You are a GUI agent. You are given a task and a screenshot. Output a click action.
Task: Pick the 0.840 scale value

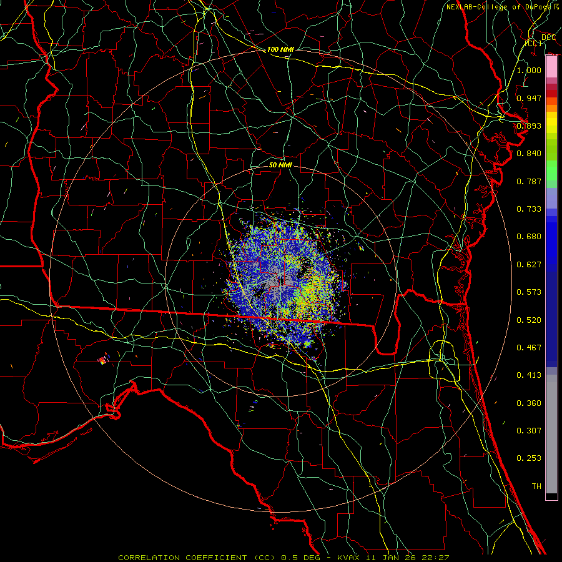coord(529,154)
